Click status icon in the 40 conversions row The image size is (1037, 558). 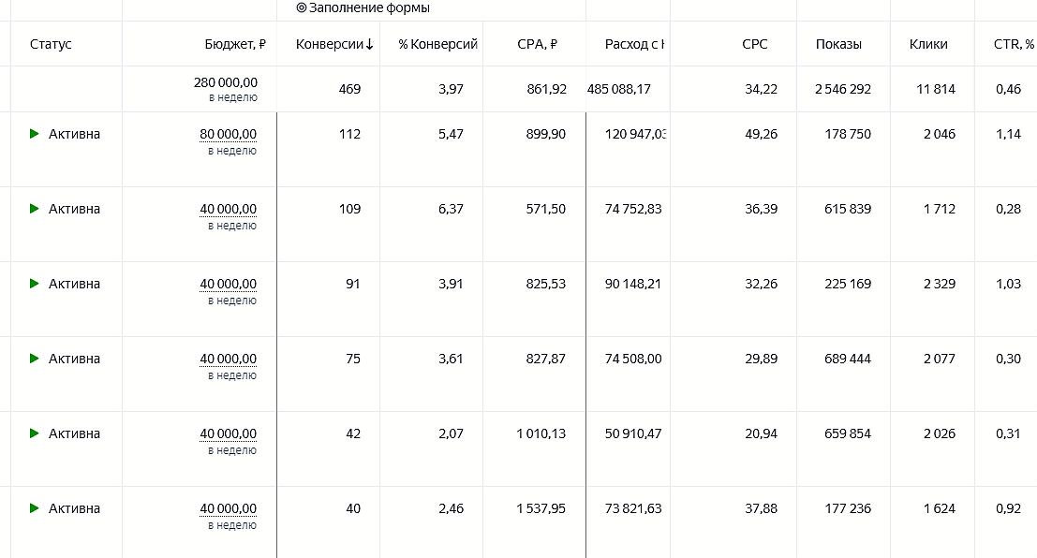point(35,508)
